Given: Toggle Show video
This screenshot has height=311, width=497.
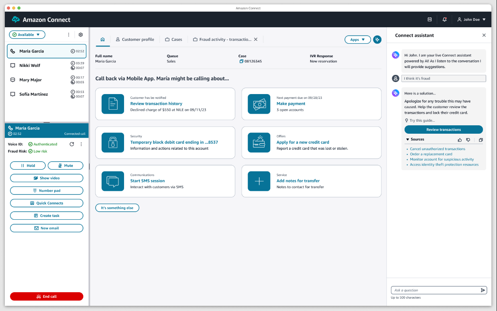Looking at the screenshot, I should (x=47, y=178).
